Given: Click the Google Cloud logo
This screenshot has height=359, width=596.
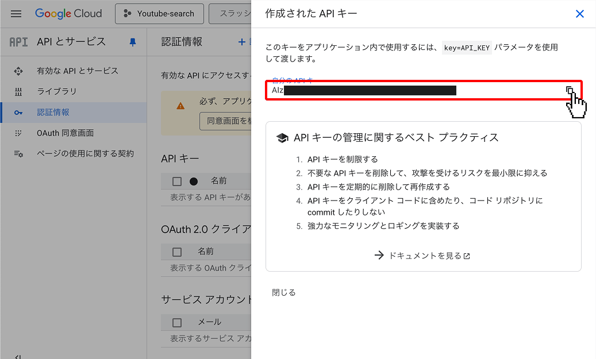Looking at the screenshot, I should (68, 13).
